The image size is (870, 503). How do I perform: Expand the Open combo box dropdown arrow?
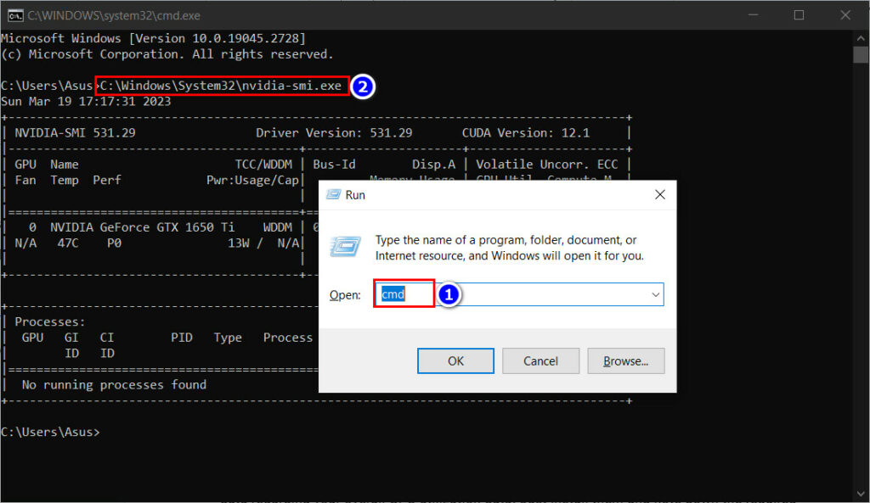click(x=655, y=294)
